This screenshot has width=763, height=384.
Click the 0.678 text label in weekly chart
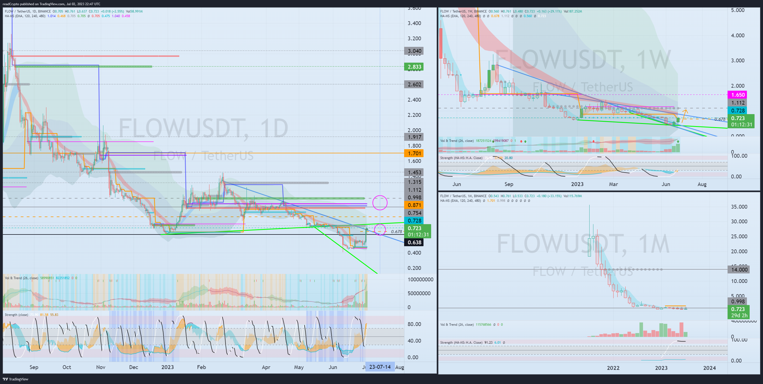click(x=720, y=119)
